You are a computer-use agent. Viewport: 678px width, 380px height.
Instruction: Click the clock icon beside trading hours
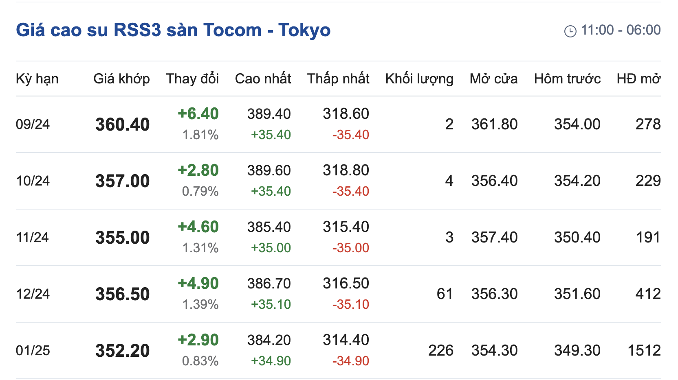570,31
